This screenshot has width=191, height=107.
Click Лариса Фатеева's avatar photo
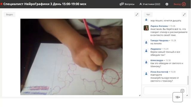point(146,28)
